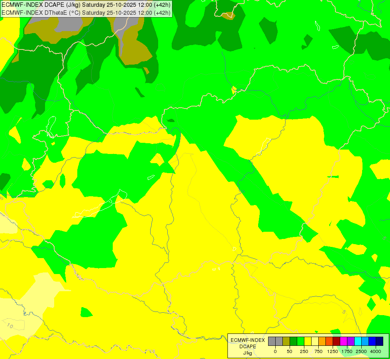Viewport: 390px width, 359px height.
Task: Click the legend tick label 750
Action: [x=318, y=351]
